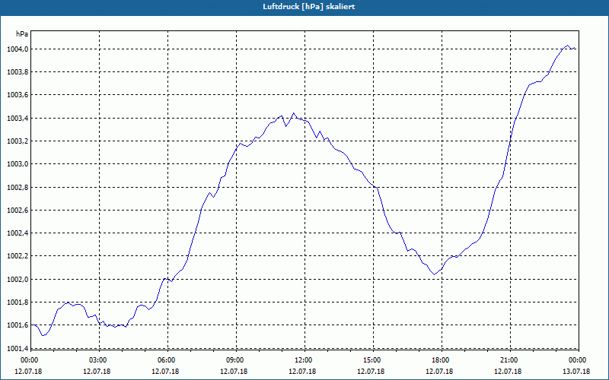Image resolution: width=609 pixels, height=380 pixels.
Task: Click the 15:00 time label
Action: [373, 360]
